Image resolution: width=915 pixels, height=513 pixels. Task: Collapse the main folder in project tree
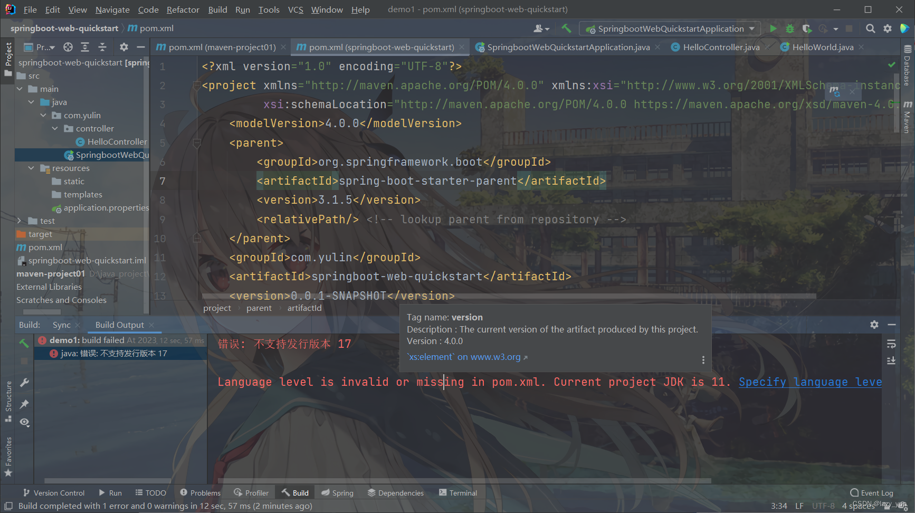point(20,89)
